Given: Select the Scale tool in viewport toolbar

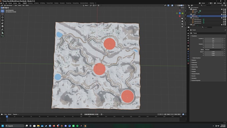Looking at the screenshot, I should point(2,23).
